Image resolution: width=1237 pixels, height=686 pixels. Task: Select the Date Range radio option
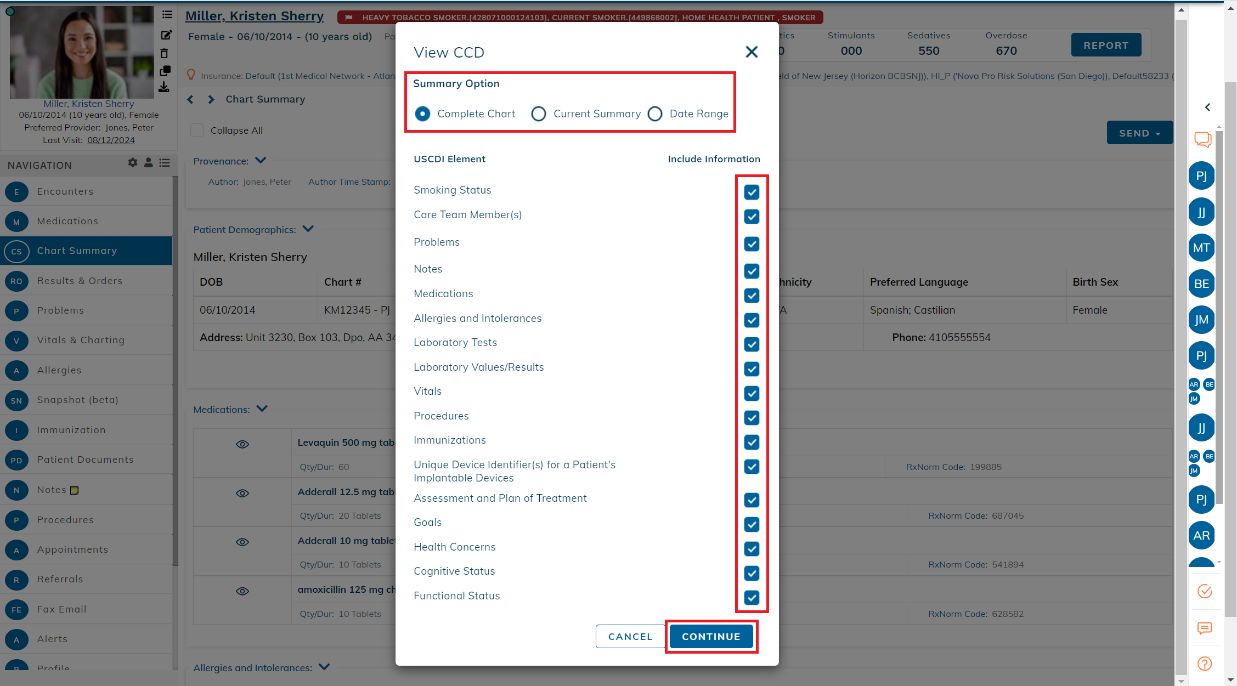coord(655,114)
